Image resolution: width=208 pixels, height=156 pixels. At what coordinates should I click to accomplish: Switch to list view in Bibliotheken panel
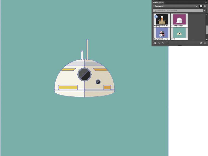(x=205, y=6)
